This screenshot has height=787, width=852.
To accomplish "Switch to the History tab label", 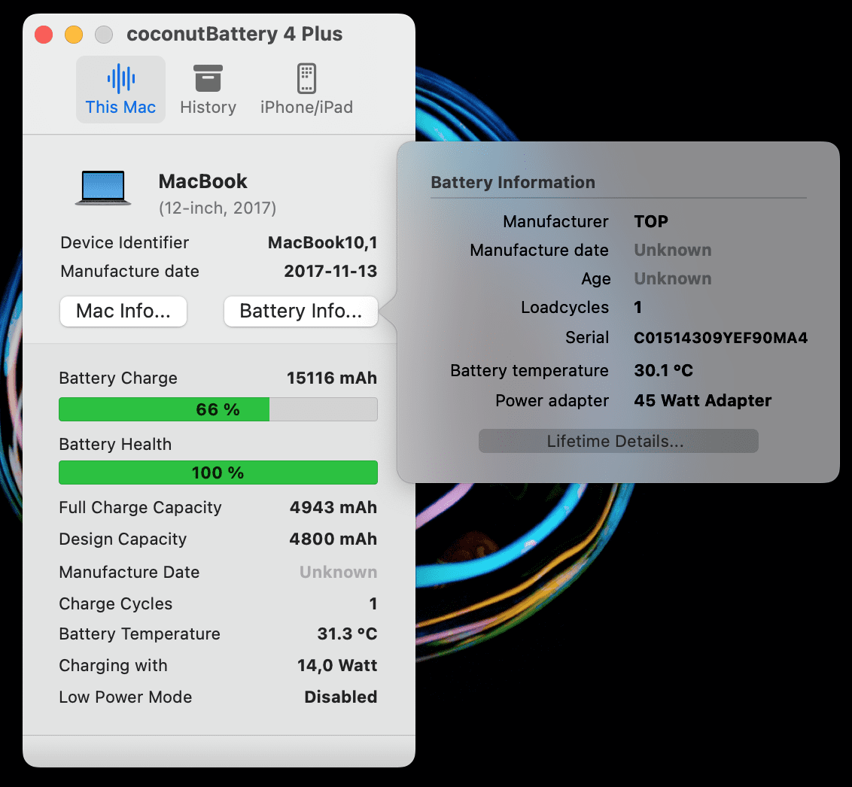I will tap(208, 107).
